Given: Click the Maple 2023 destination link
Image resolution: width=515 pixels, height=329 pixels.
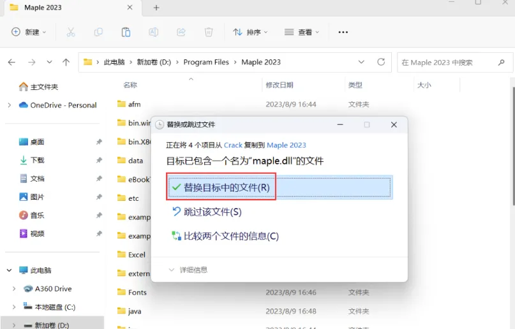Looking at the screenshot, I should pos(287,145).
